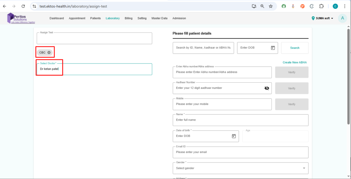
Task: Bookmark this page with star icon
Action: coord(271,6)
